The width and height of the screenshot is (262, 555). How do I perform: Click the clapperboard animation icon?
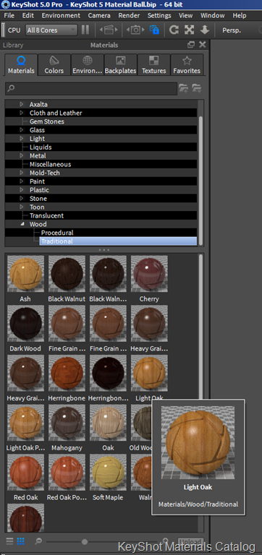pyautogui.click(x=109, y=30)
